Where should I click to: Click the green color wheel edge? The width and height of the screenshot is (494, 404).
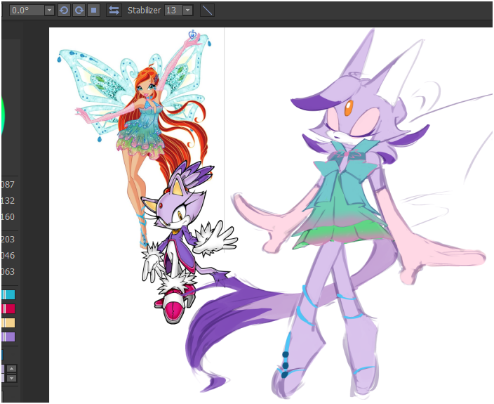coord(3,117)
